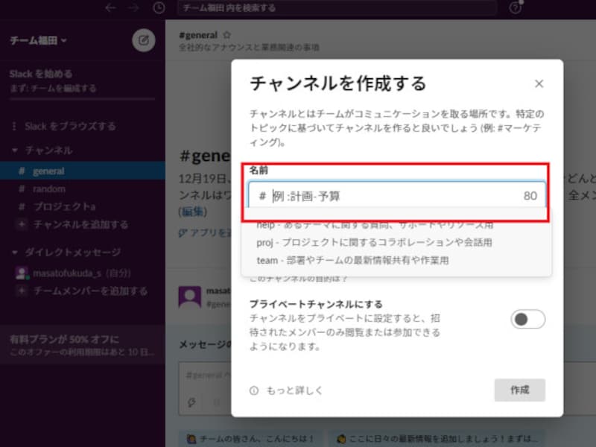Click the channel name input field
Screen dimensions: 596x447
[x=397, y=195]
